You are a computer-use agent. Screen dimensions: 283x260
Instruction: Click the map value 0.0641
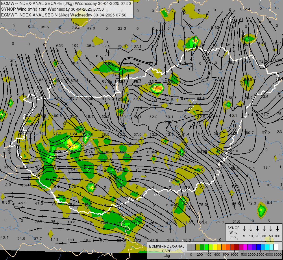(153, 152)
